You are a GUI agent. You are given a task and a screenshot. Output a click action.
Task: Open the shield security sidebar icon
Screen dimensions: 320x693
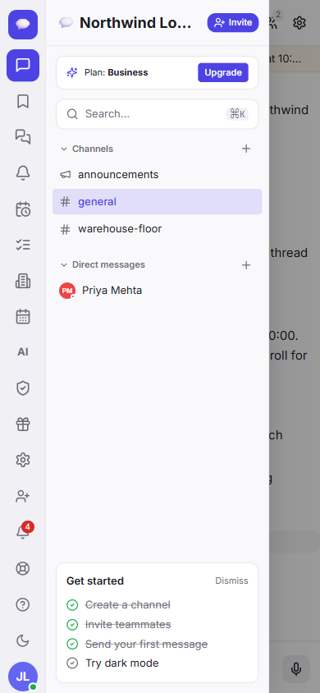tap(23, 388)
